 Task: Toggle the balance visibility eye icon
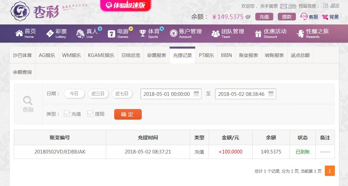click(248, 17)
